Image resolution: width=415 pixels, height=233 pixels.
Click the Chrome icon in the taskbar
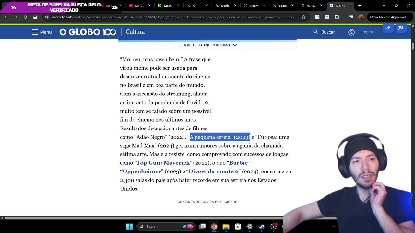[214, 227]
